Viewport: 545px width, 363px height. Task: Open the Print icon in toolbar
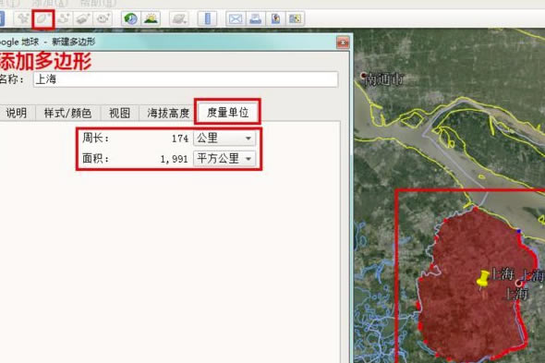point(256,18)
